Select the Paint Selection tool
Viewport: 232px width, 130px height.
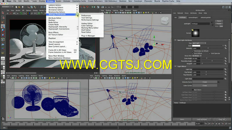(x=3, y=22)
